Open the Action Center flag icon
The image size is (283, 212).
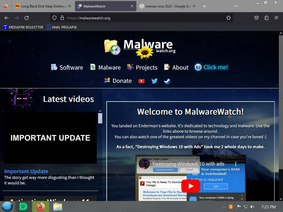pyautogui.click(x=239, y=207)
